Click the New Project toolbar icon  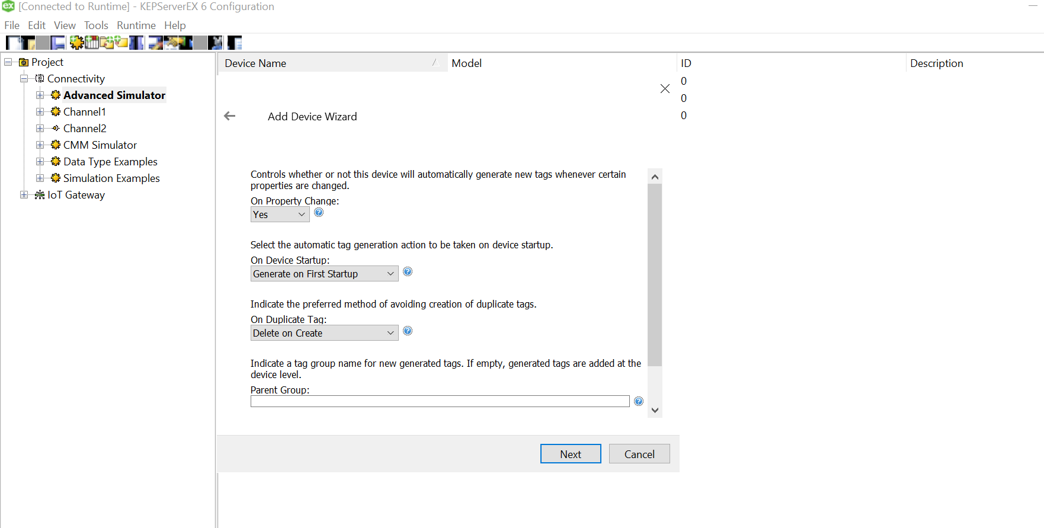pos(12,43)
